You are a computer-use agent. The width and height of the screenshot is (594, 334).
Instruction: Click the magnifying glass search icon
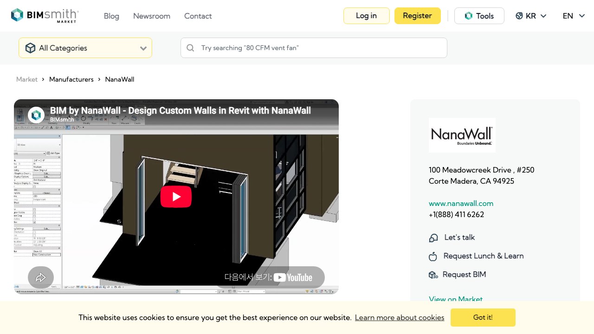[x=190, y=48]
